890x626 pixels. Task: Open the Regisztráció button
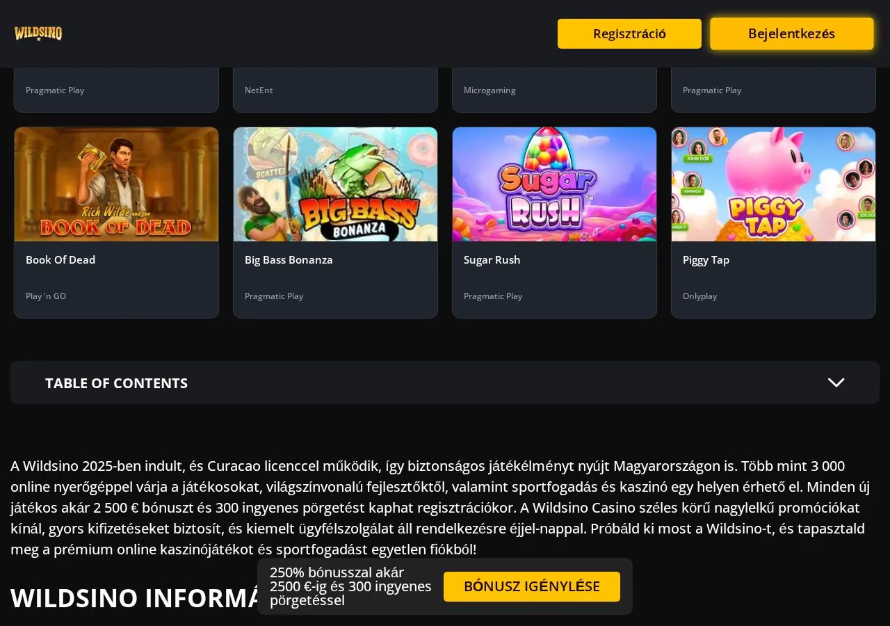click(x=629, y=33)
